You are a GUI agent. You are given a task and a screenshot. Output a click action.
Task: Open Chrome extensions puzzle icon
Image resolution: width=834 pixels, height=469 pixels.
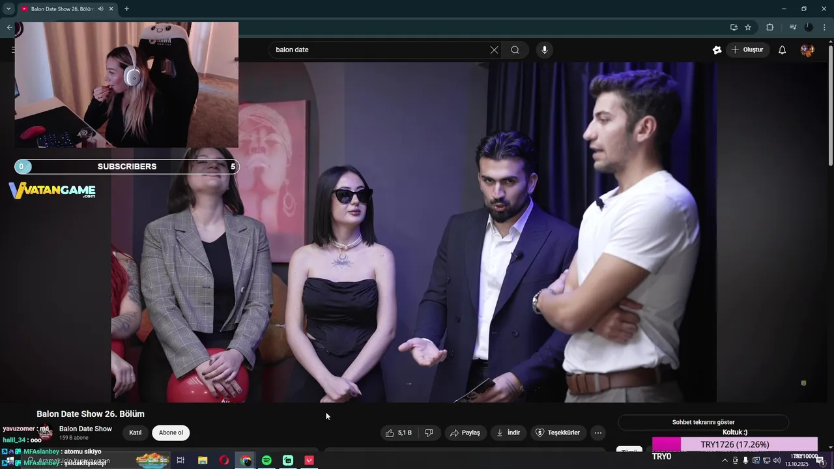(x=769, y=27)
